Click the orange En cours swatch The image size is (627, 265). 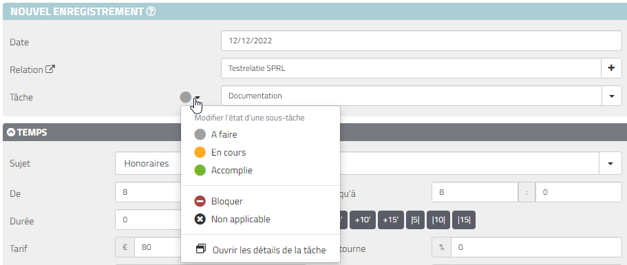tap(200, 153)
